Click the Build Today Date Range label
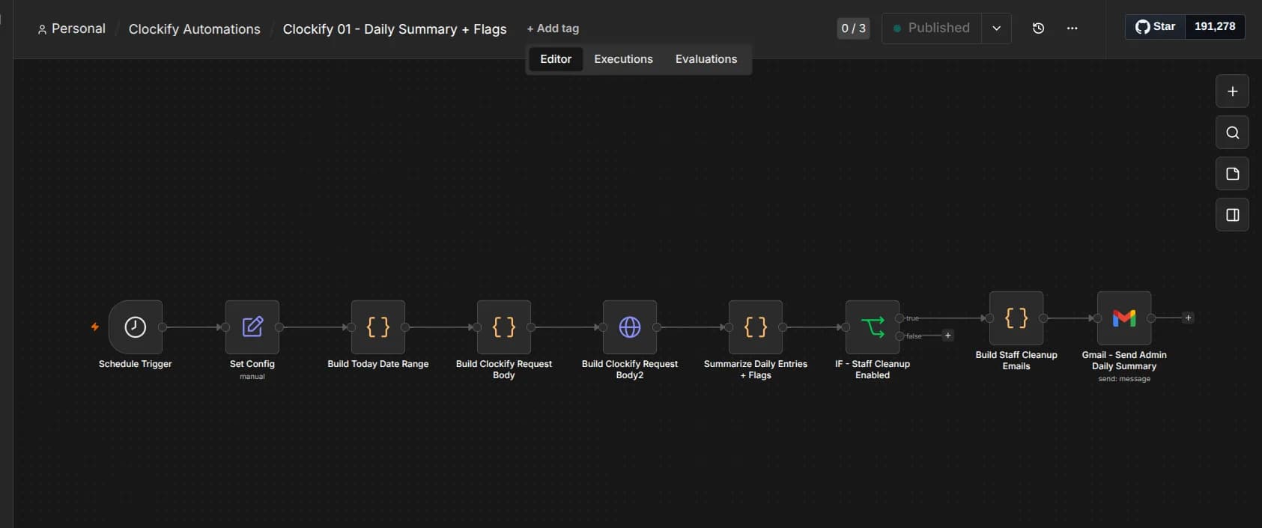Image resolution: width=1262 pixels, height=528 pixels. (x=378, y=364)
